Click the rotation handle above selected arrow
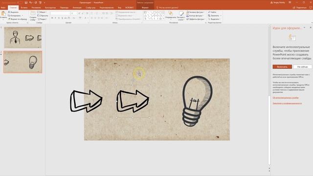This screenshot has width=313, height=176. pyautogui.click(x=134, y=80)
